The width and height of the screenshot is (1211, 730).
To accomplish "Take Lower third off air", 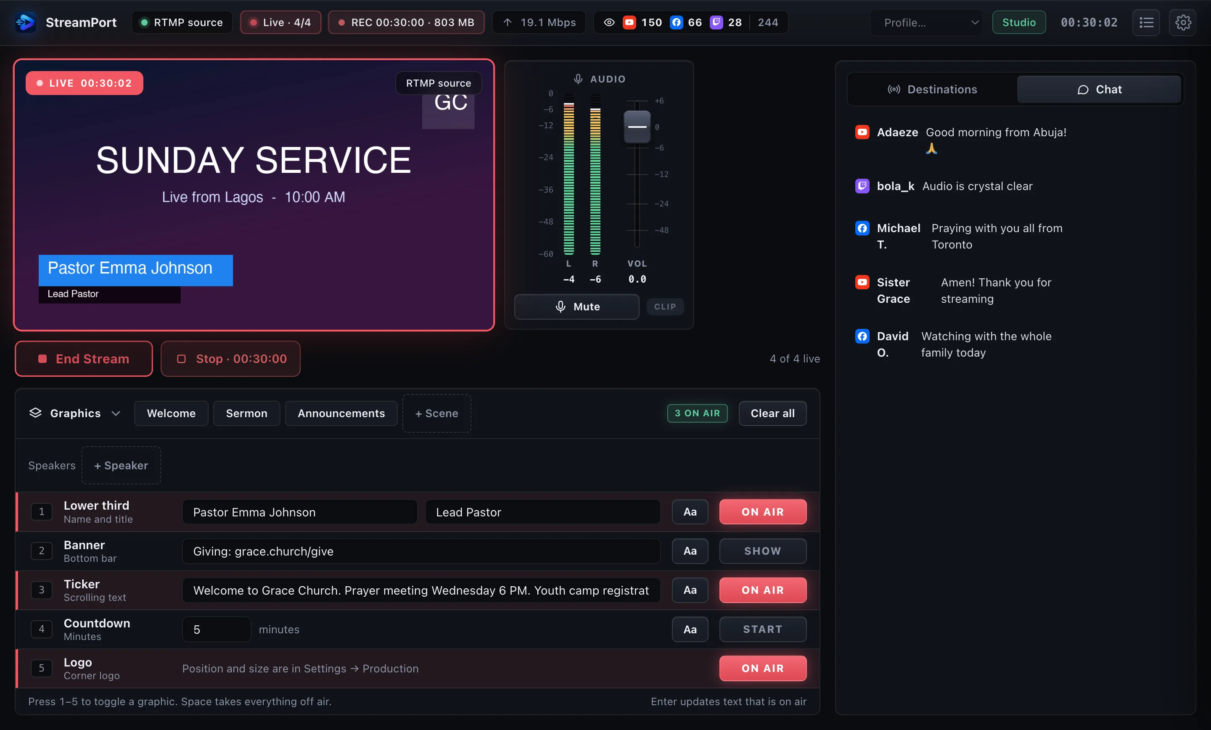I will point(763,512).
